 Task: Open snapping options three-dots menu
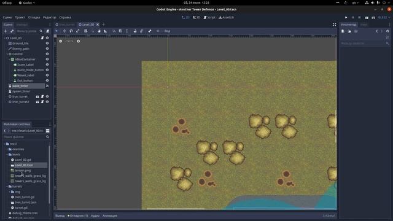coord(127,31)
